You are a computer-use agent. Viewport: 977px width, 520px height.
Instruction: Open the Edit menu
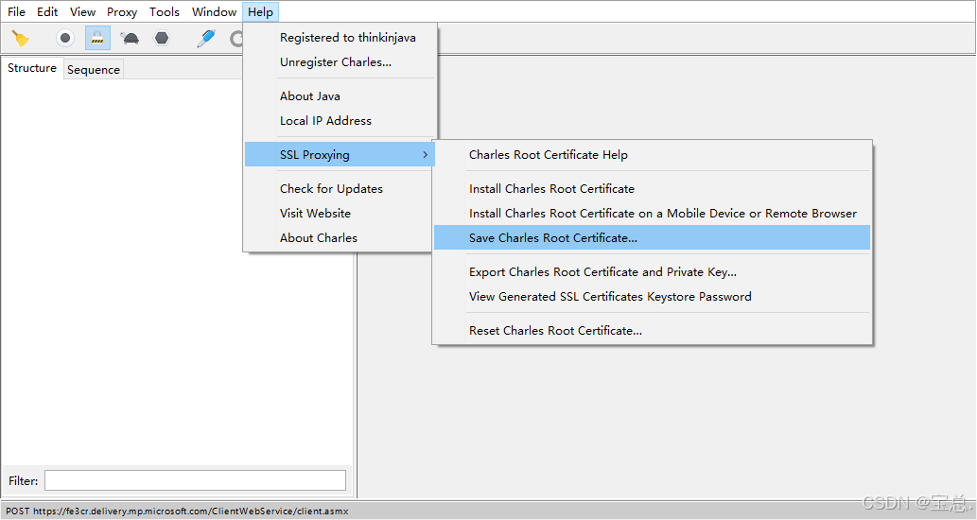[x=47, y=12]
